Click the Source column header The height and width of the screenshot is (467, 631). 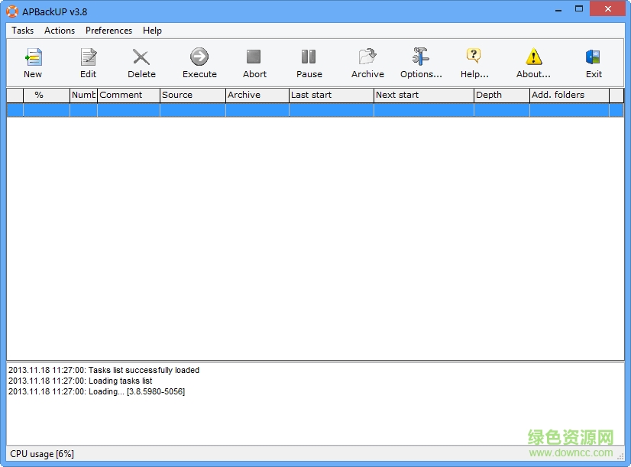click(193, 95)
